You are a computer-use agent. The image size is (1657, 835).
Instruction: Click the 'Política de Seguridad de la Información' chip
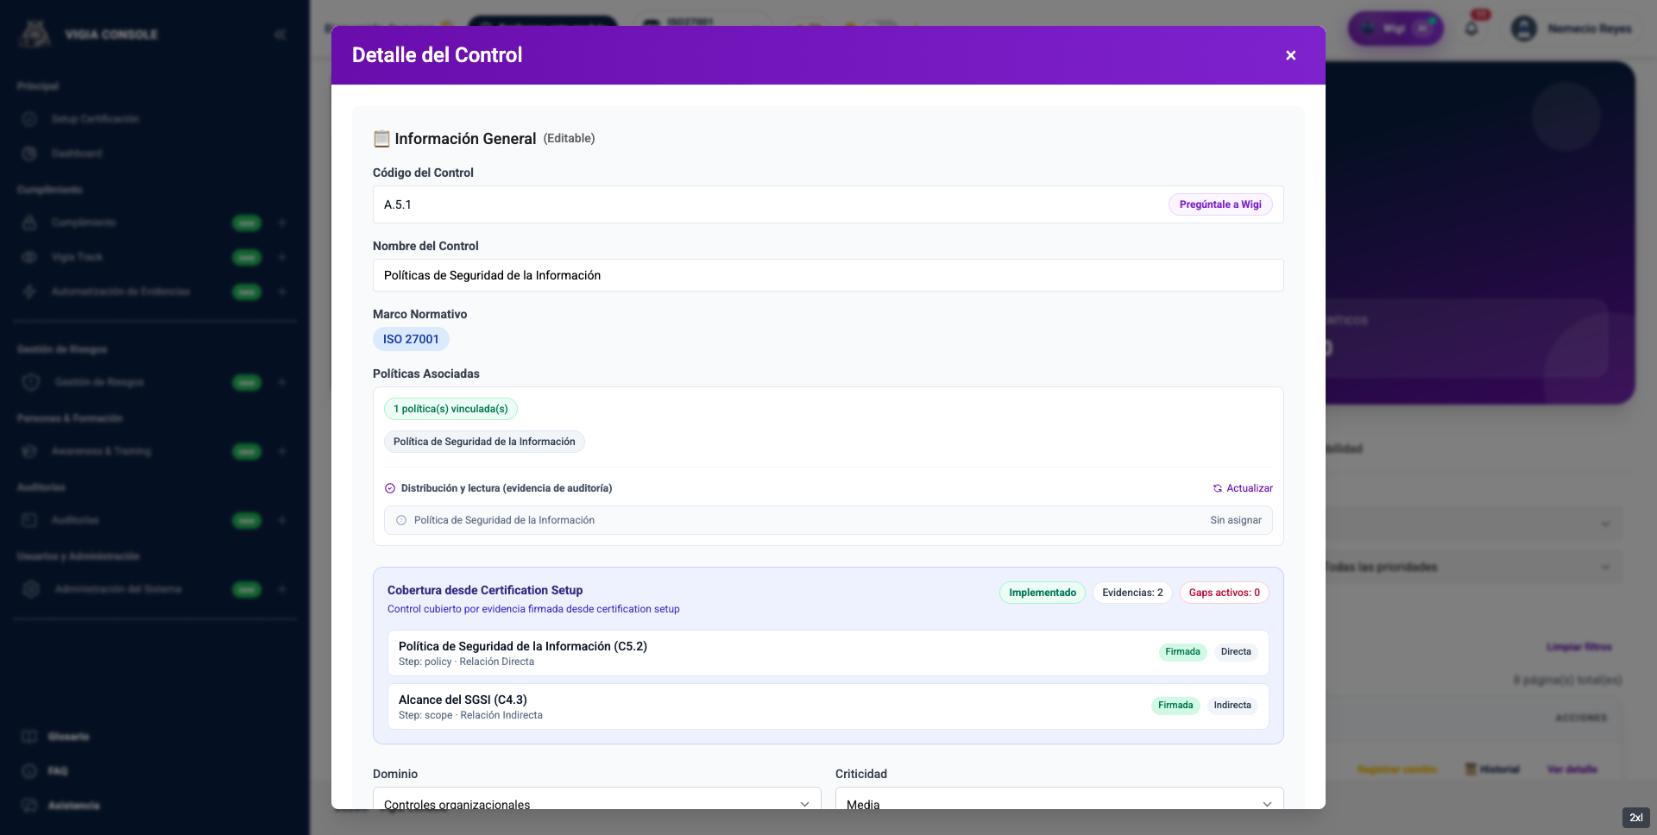484,442
